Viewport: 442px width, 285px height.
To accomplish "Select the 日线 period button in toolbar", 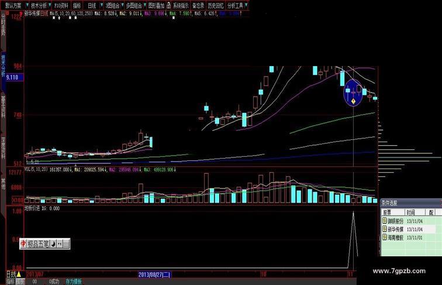I will coord(92,5).
